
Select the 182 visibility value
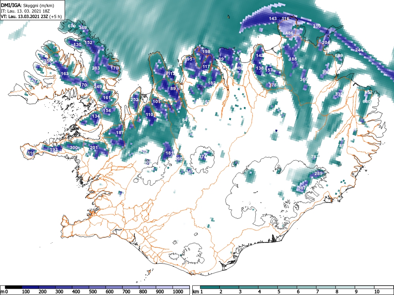(212, 83)
